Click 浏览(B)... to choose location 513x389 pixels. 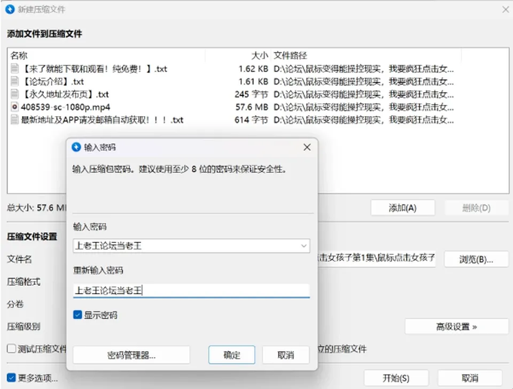(476, 259)
